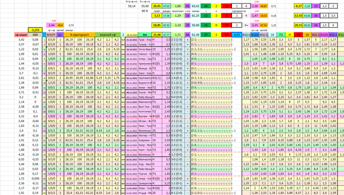This screenshot has width=344, height=195.
Task: Select the 'Фулгем' match cell
Action: 145,116
